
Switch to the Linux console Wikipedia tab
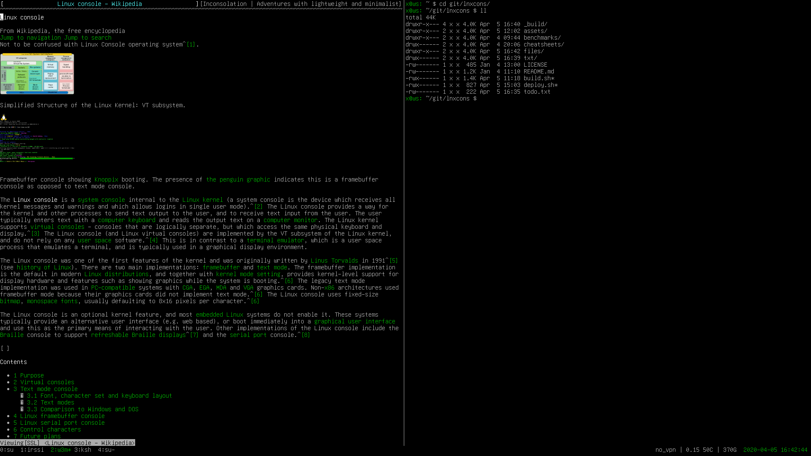click(x=100, y=4)
